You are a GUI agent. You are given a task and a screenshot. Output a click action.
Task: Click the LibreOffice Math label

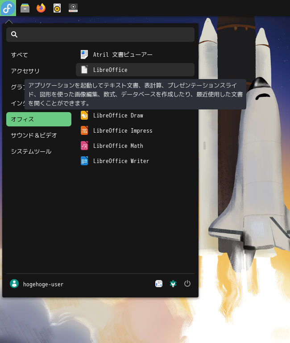(x=118, y=146)
